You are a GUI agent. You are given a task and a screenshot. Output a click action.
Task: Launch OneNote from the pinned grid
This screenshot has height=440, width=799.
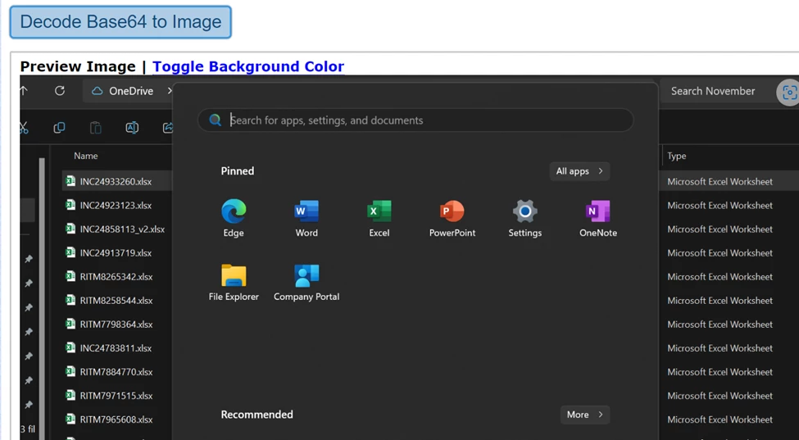point(597,218)
